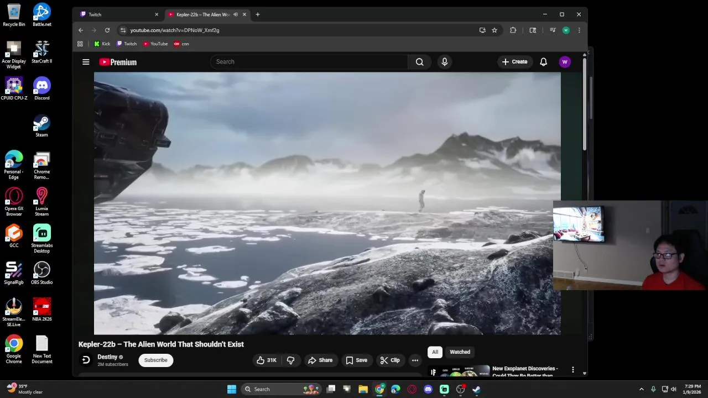Viewport: 708px width, 398px height.
Task: Open Discord from the taskbar
Action: 428,389
